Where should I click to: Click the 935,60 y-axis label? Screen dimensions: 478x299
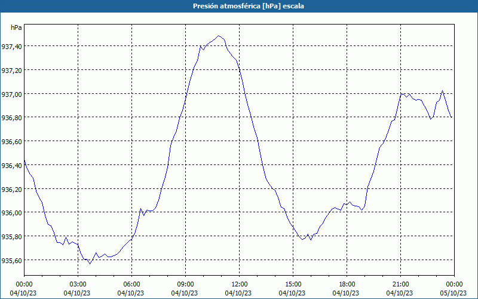click(11, 260)
